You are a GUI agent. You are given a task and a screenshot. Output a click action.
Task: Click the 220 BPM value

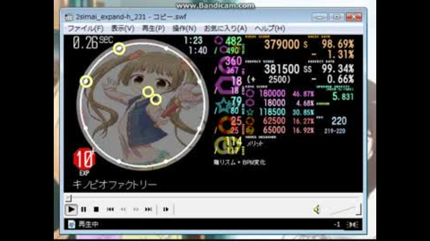pos(339,121)
